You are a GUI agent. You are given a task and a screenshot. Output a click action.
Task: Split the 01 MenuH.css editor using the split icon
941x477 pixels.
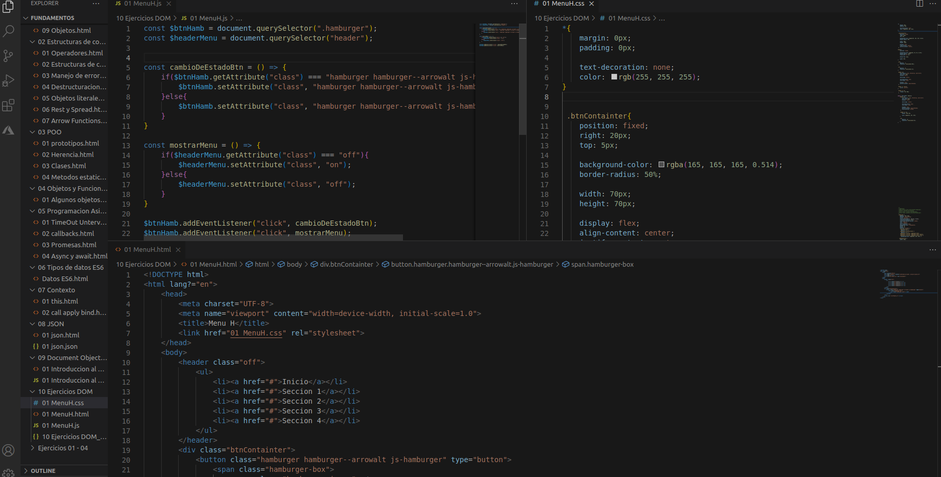point(918,4)
